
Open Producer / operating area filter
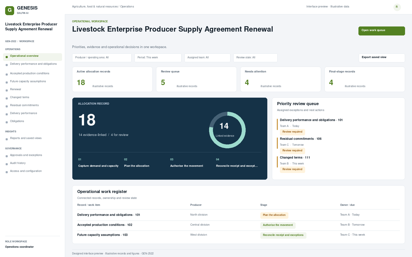click(102, 58)
